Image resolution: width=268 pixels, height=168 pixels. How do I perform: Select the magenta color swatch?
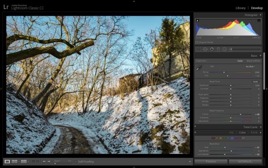coord(239,138)
